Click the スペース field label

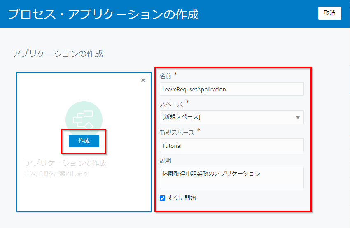tap(171, 104)
